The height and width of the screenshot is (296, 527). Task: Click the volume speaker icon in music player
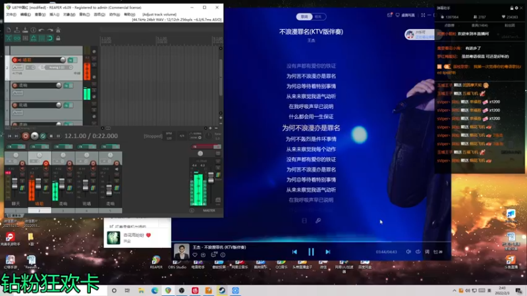click(408, 252)
